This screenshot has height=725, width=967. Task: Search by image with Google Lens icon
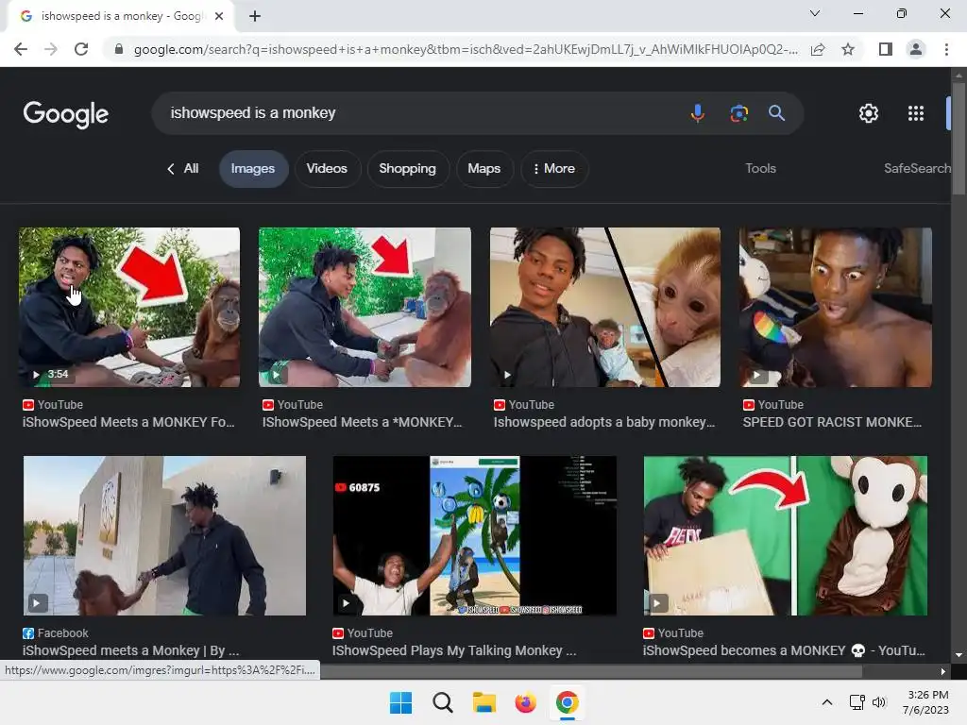738,113
